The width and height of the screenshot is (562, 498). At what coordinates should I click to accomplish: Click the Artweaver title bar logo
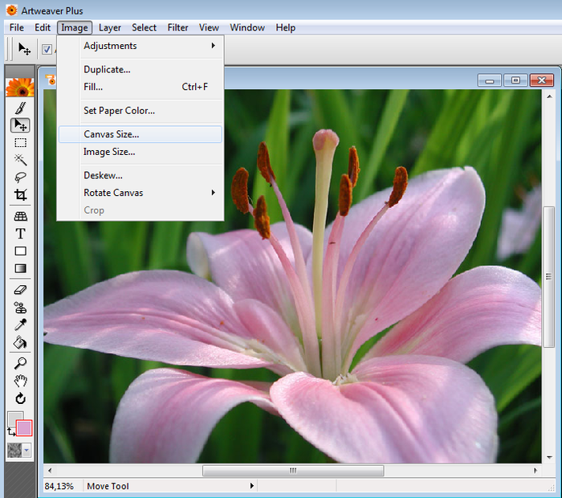tap(12, 10)
